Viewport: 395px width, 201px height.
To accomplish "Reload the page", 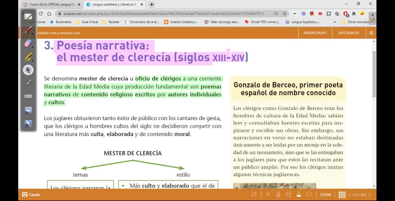I will [x=41, y=14].
